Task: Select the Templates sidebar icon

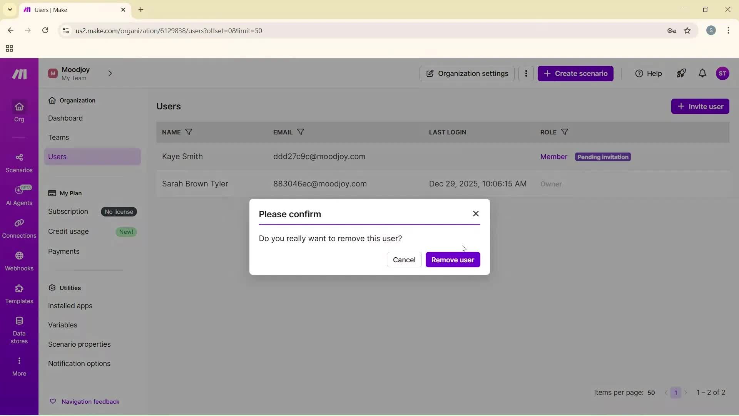Action: [x=19, y=294]
